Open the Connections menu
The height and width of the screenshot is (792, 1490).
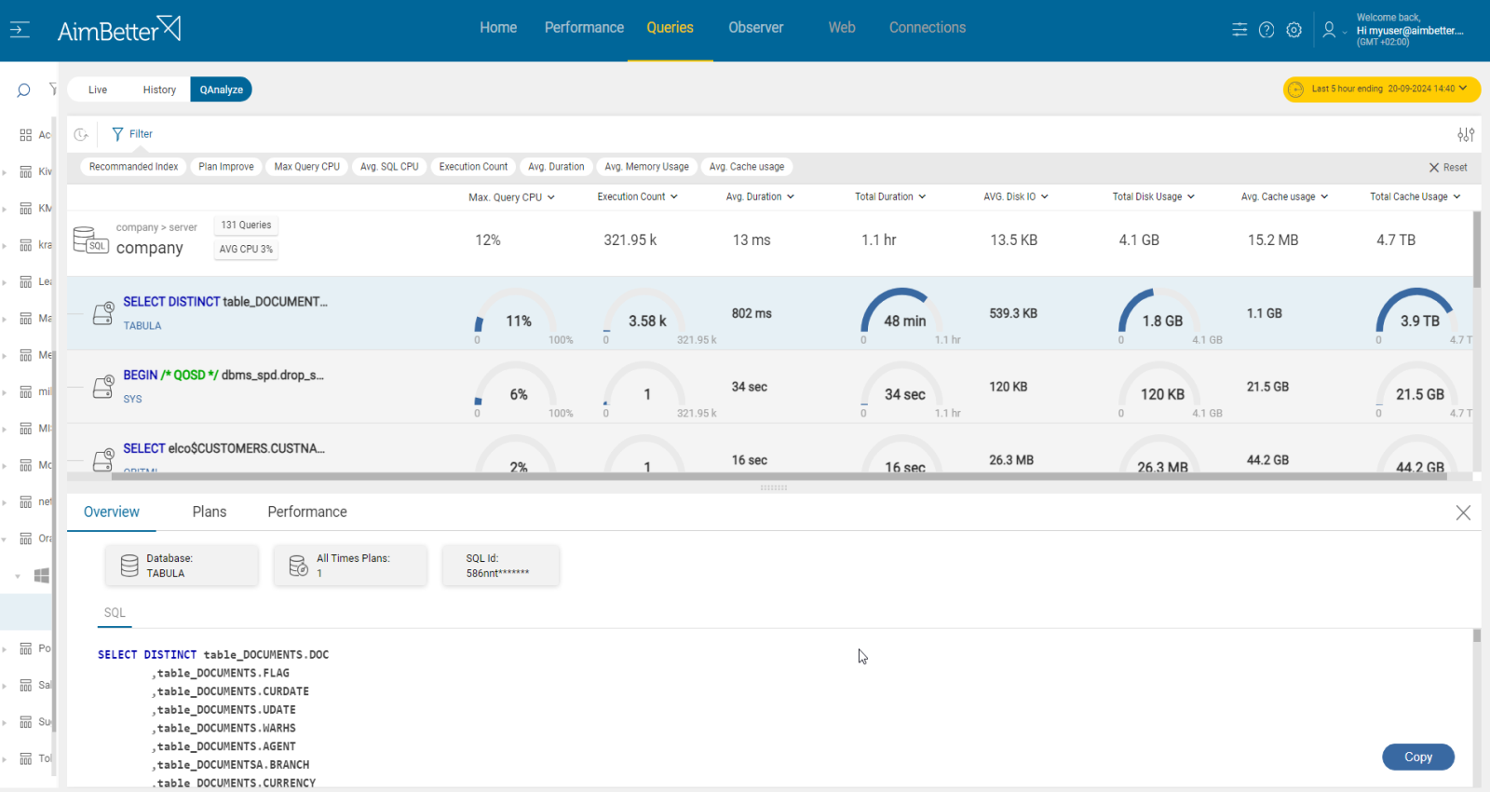[927, 28]
